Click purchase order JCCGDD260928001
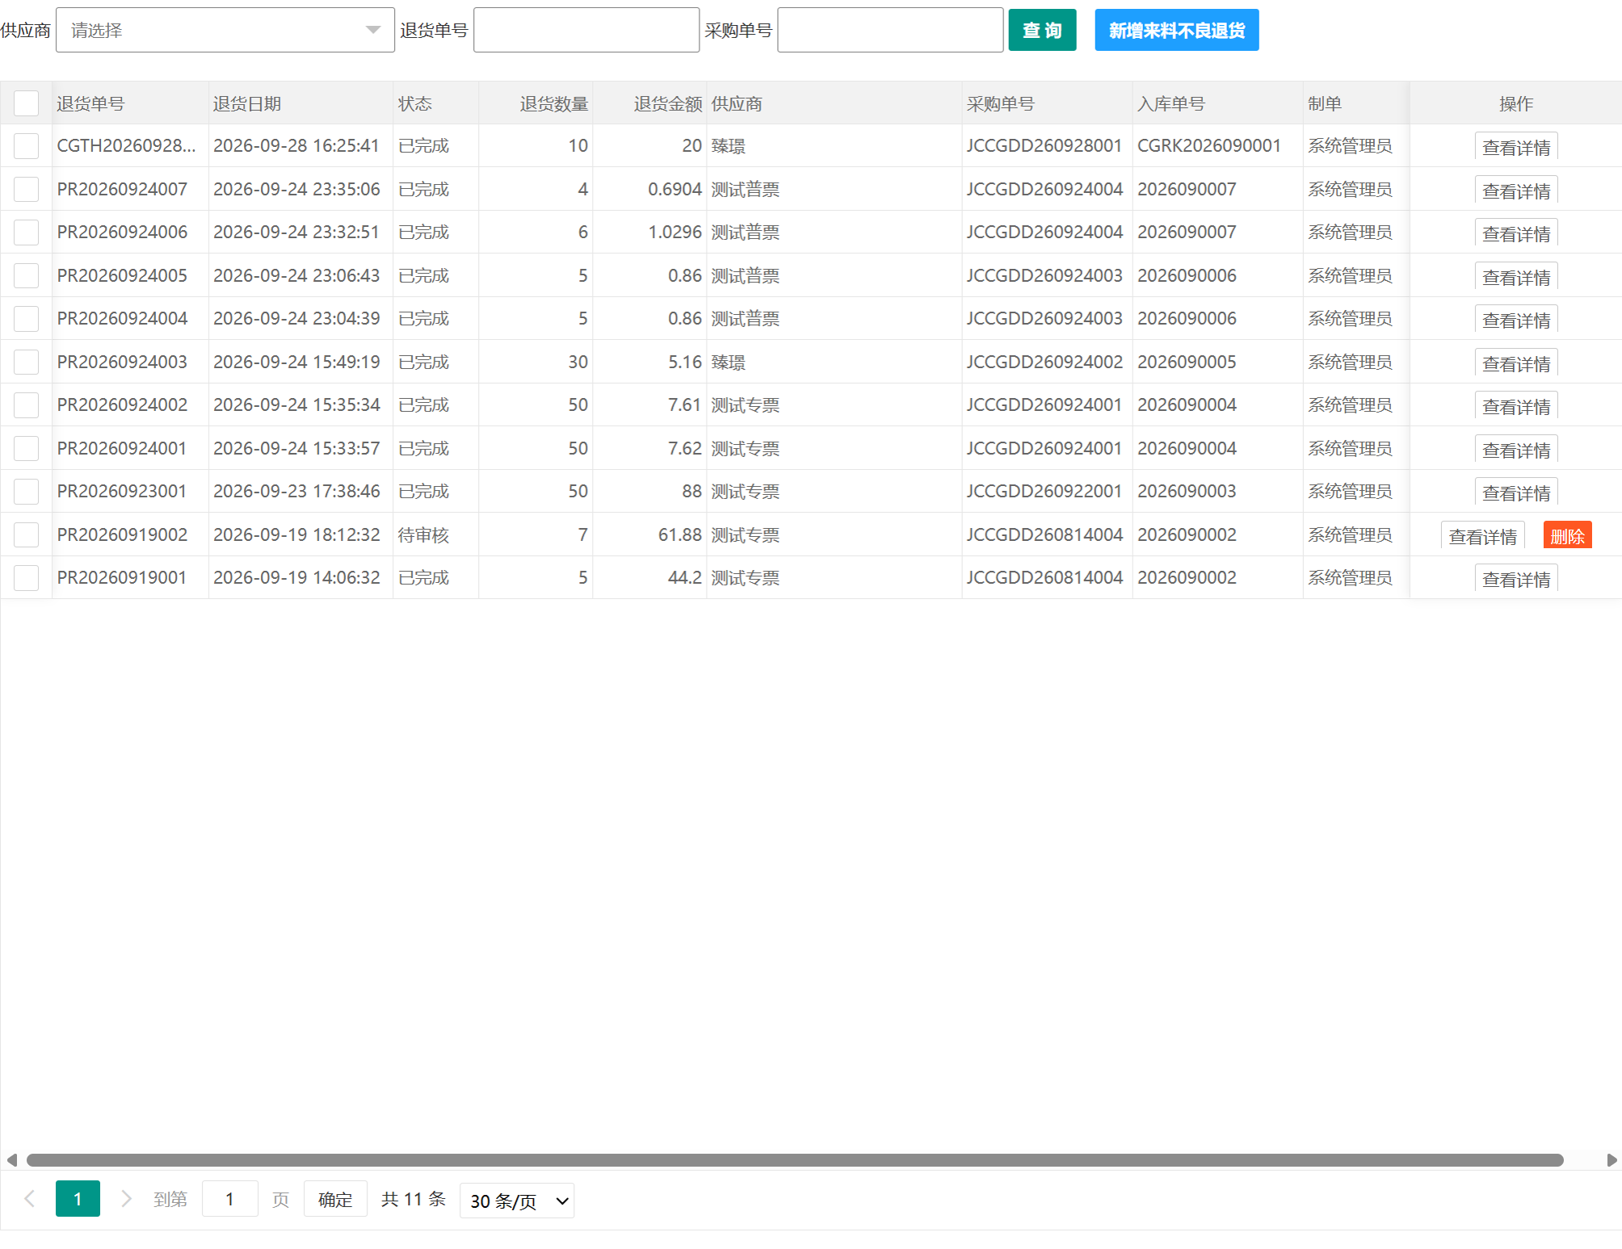The image size is (1622, 1249). (1044, 146)
